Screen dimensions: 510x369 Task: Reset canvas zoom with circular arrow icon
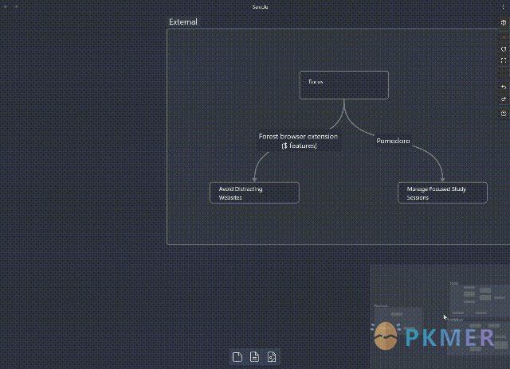[x=504, y=49]
